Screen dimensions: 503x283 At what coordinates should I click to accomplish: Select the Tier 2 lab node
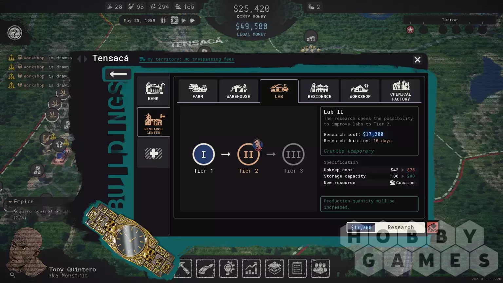pyautogui.click(x=248, y=154)
